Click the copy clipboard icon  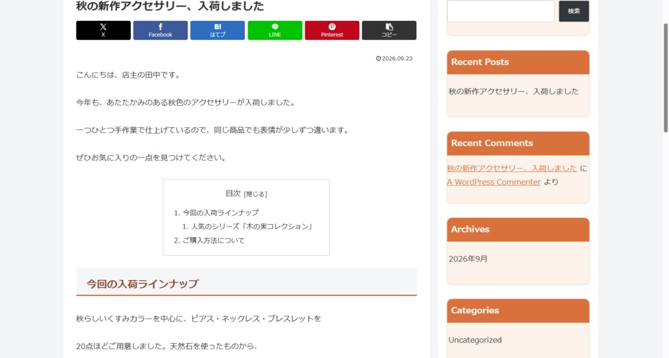pyautogui.click(x=389, y=27)
